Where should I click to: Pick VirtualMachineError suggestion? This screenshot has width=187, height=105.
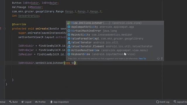click(115, 31)
